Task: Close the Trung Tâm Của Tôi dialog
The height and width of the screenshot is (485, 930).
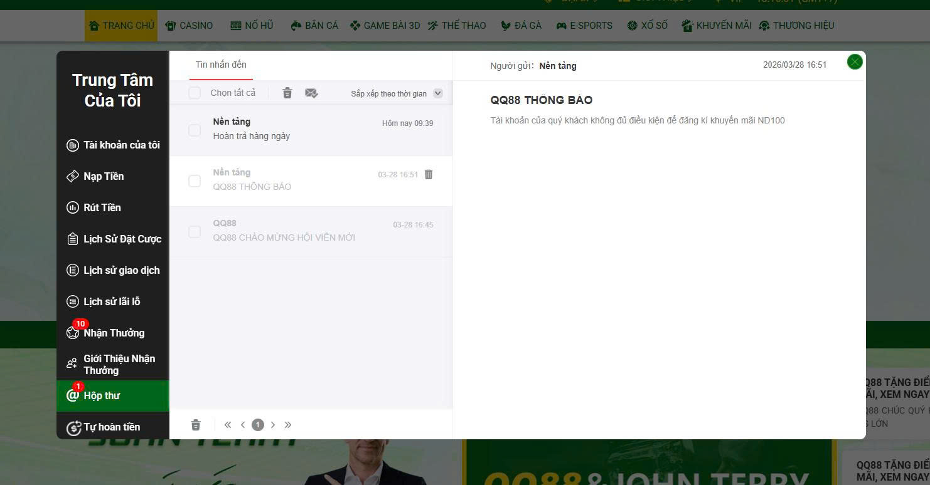Action: pos(855,61)
